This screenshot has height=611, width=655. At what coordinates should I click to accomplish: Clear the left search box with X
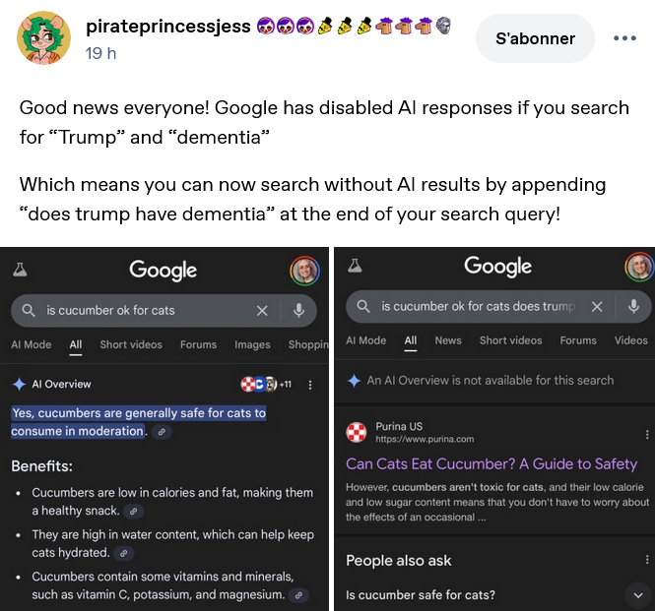(x=262, y=310)
